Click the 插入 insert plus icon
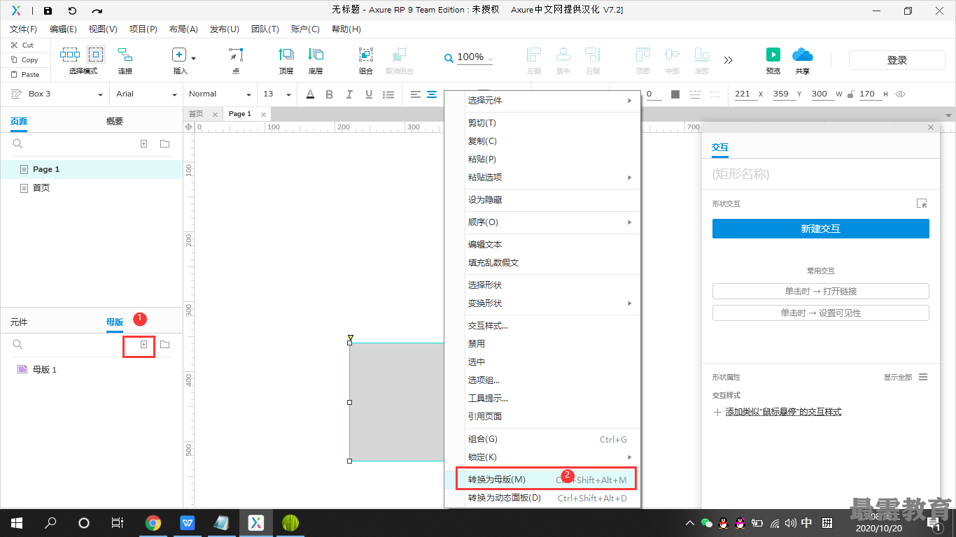This screenshot has width=956, height=537. tap(179, 55)
